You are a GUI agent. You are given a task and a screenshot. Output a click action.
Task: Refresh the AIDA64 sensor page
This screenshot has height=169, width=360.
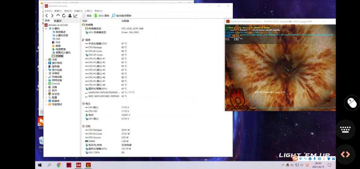tap(64, 16)
